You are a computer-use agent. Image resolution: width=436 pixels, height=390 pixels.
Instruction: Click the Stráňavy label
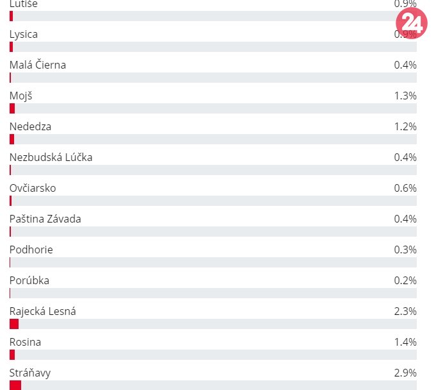(x=30, y=373)
